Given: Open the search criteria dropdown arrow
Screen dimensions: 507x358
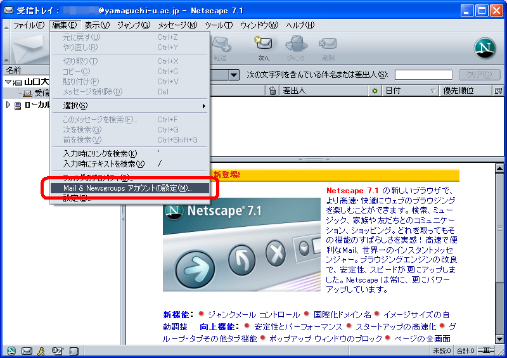Looking at the screenshot, I should coord(234,75).
